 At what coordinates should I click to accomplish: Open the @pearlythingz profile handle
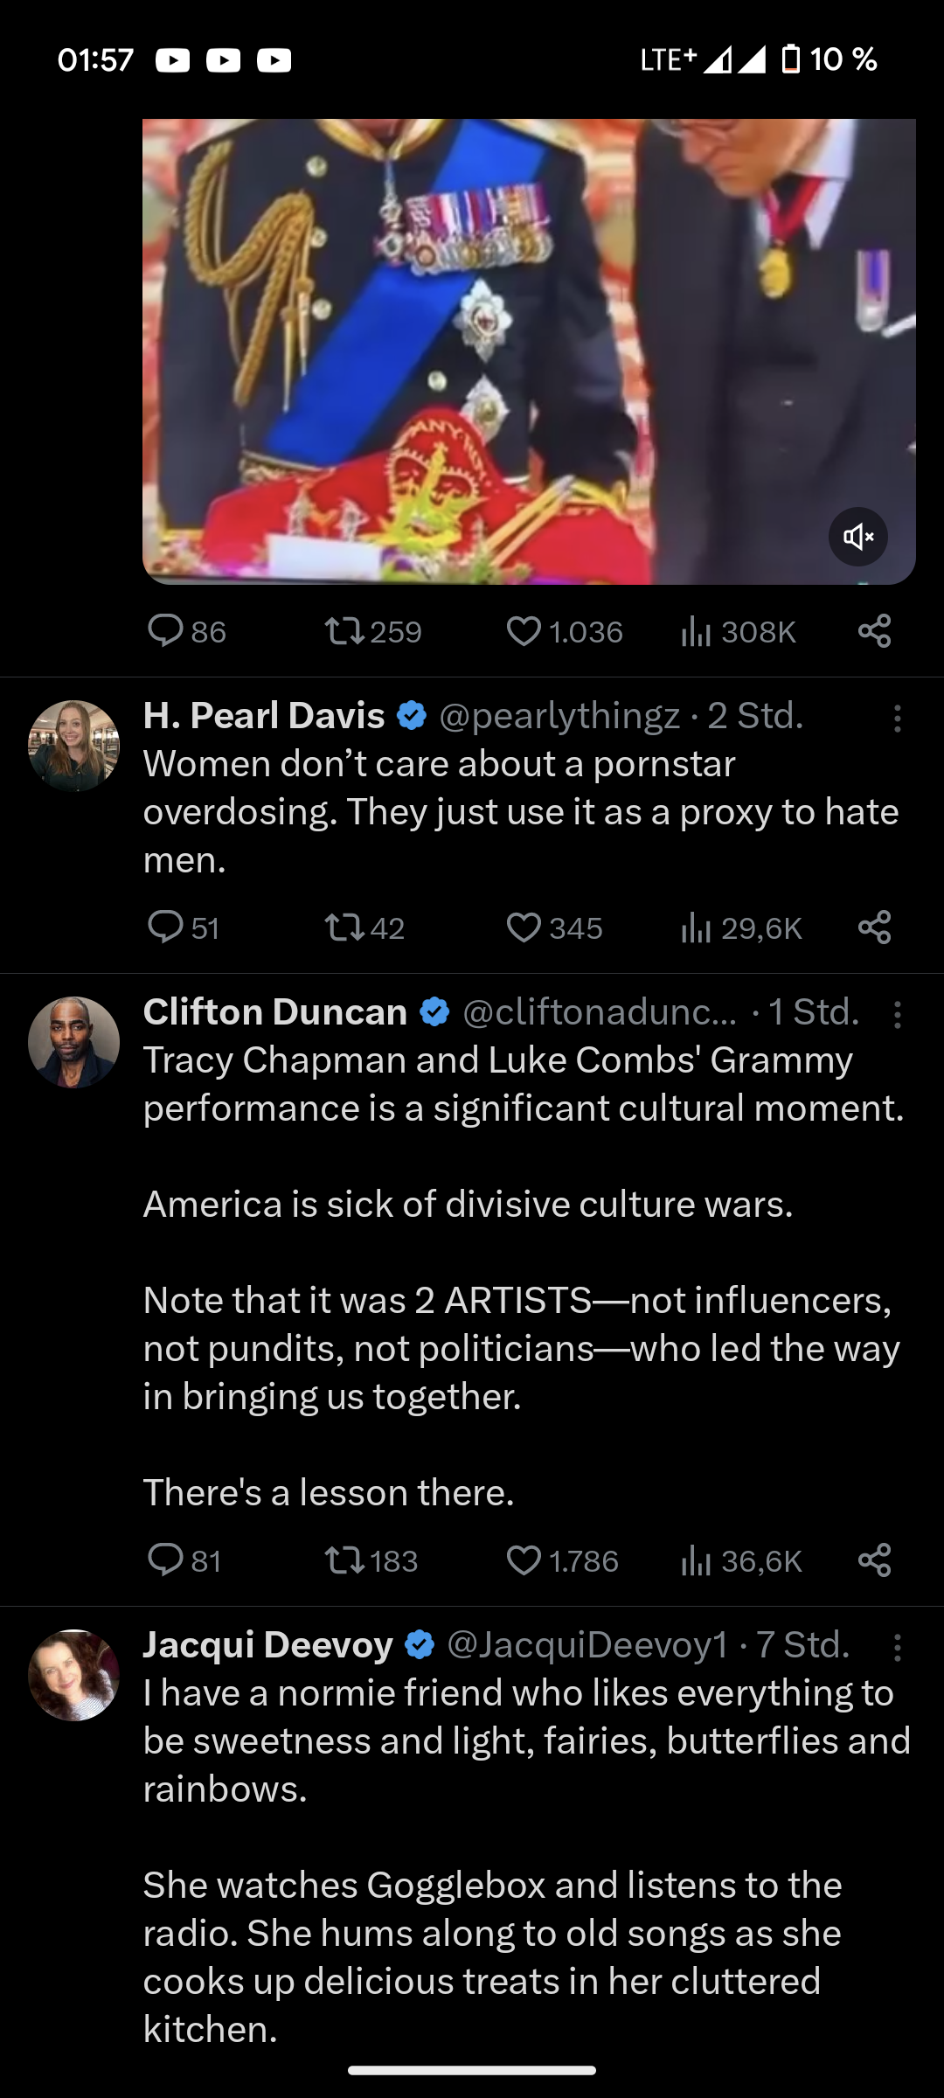pos(559,716)
